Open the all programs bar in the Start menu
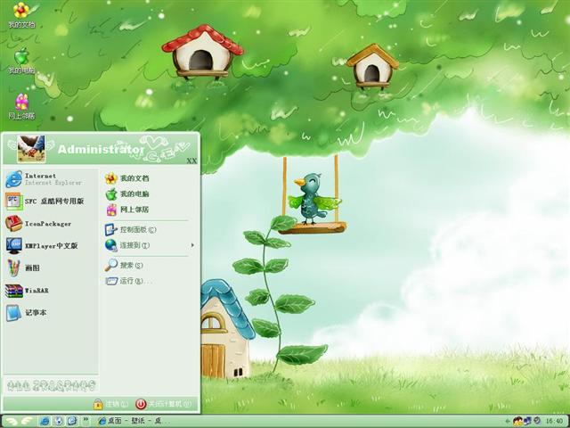The width and height of the screenshot is (570, 428). (51, 385)
